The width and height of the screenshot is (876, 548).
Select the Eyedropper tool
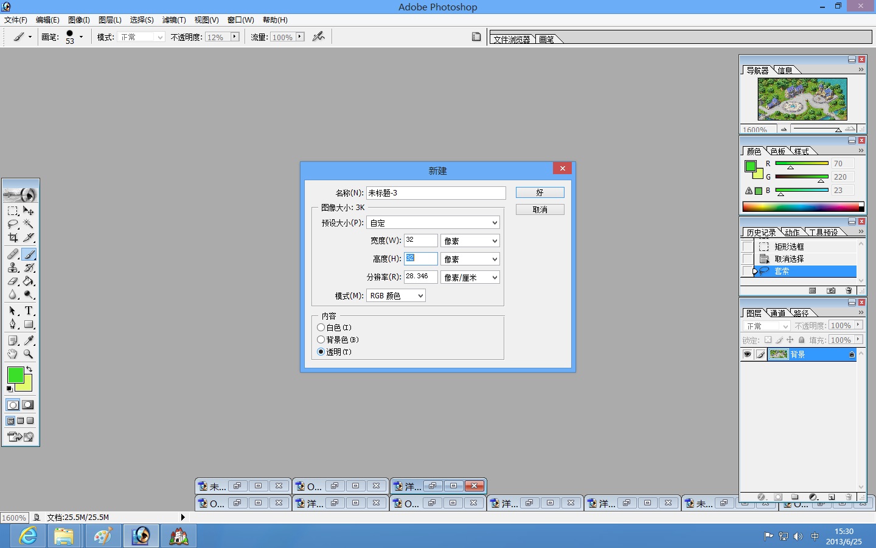(x=29, y=340)
